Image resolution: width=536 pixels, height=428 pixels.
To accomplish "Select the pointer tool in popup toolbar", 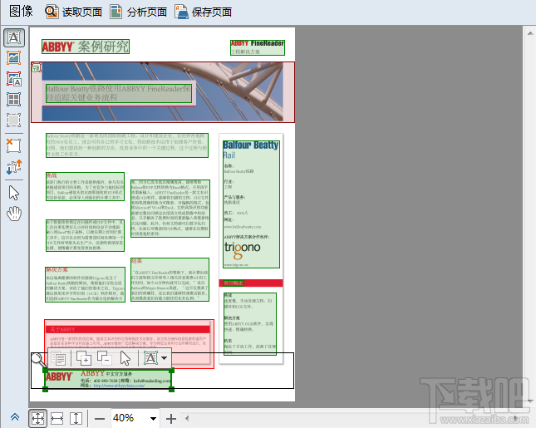I will 125,358.
